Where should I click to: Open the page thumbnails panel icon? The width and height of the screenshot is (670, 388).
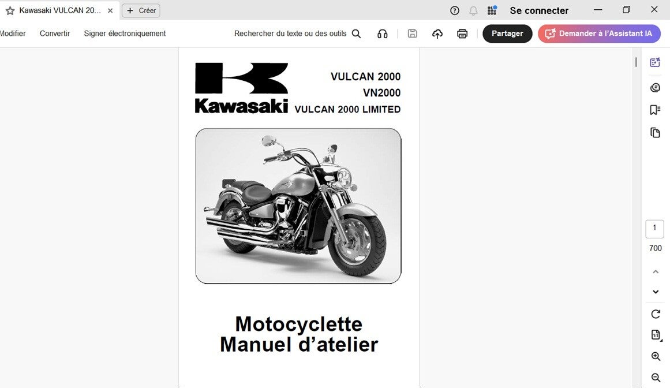655,132
